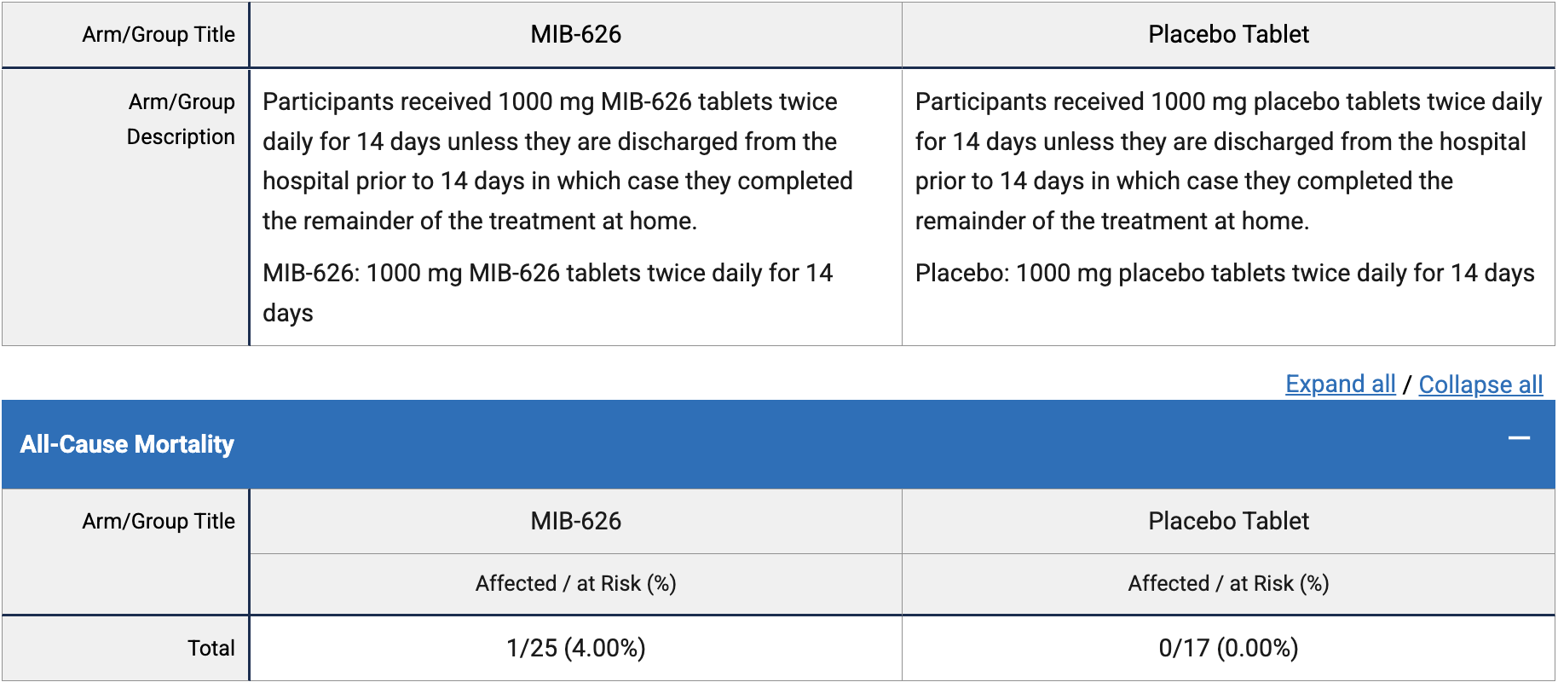Click Affected / at Risk under MIB-626

pyautogui.click(x=575, y=583)
